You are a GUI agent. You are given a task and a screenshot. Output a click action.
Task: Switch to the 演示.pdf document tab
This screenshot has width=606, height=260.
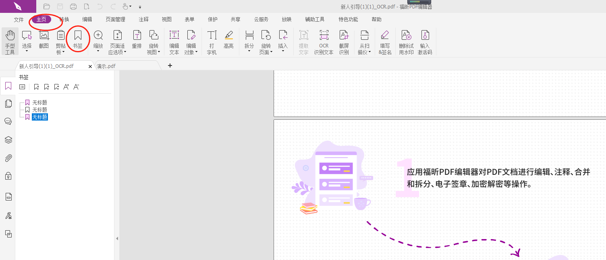tap(106, 66)
